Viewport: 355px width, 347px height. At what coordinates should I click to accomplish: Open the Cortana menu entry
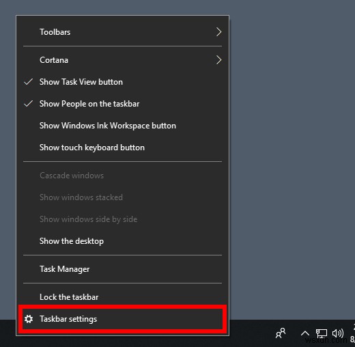tap(122, 60)
